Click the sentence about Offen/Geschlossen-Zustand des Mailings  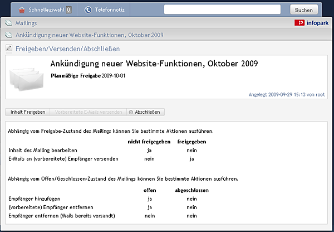(x=123, y=179)
